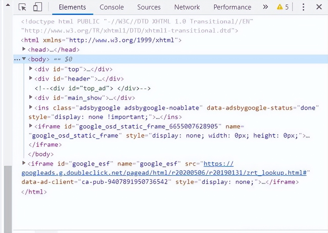Open the DevTools three-dot menu
Viewport: 328px width, 233px height.
click(303, 7)
